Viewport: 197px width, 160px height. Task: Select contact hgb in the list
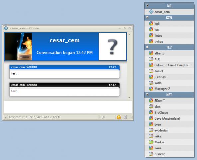click(169, 24)
